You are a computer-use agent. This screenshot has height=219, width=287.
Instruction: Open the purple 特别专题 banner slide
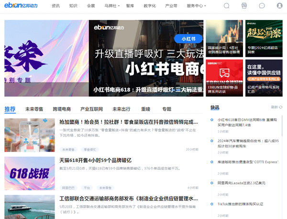pyautogui.click(x=46, y=58)
